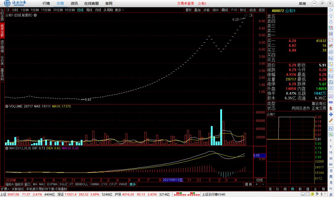Image resolution: width=334 pixels, height=197 pixels.
Task: Open the 菜单 menu in title bar
Action: tap(302, 3)
